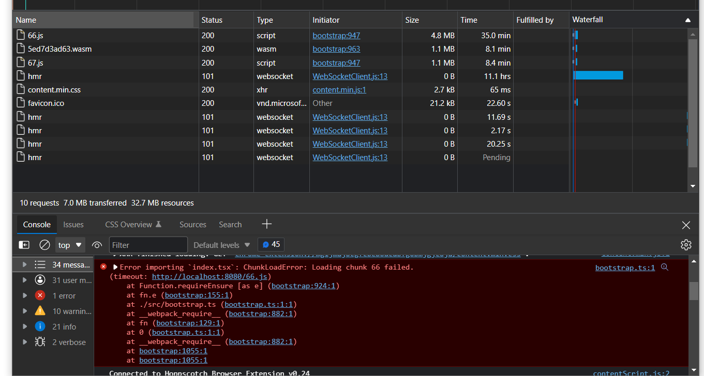704x376 pixels.
Task: Click the verbose bug icon in sidebar
Action: [x=40, y=342]
